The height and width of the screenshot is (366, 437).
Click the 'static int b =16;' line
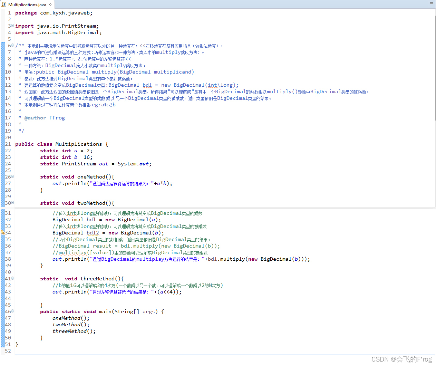(x=66, y=157)
